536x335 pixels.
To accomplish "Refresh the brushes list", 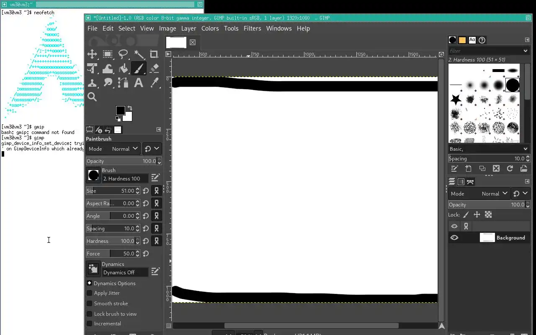I will 510,168.
